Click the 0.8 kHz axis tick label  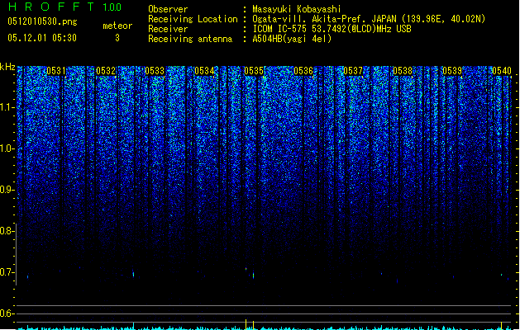(x=7, y=231)
